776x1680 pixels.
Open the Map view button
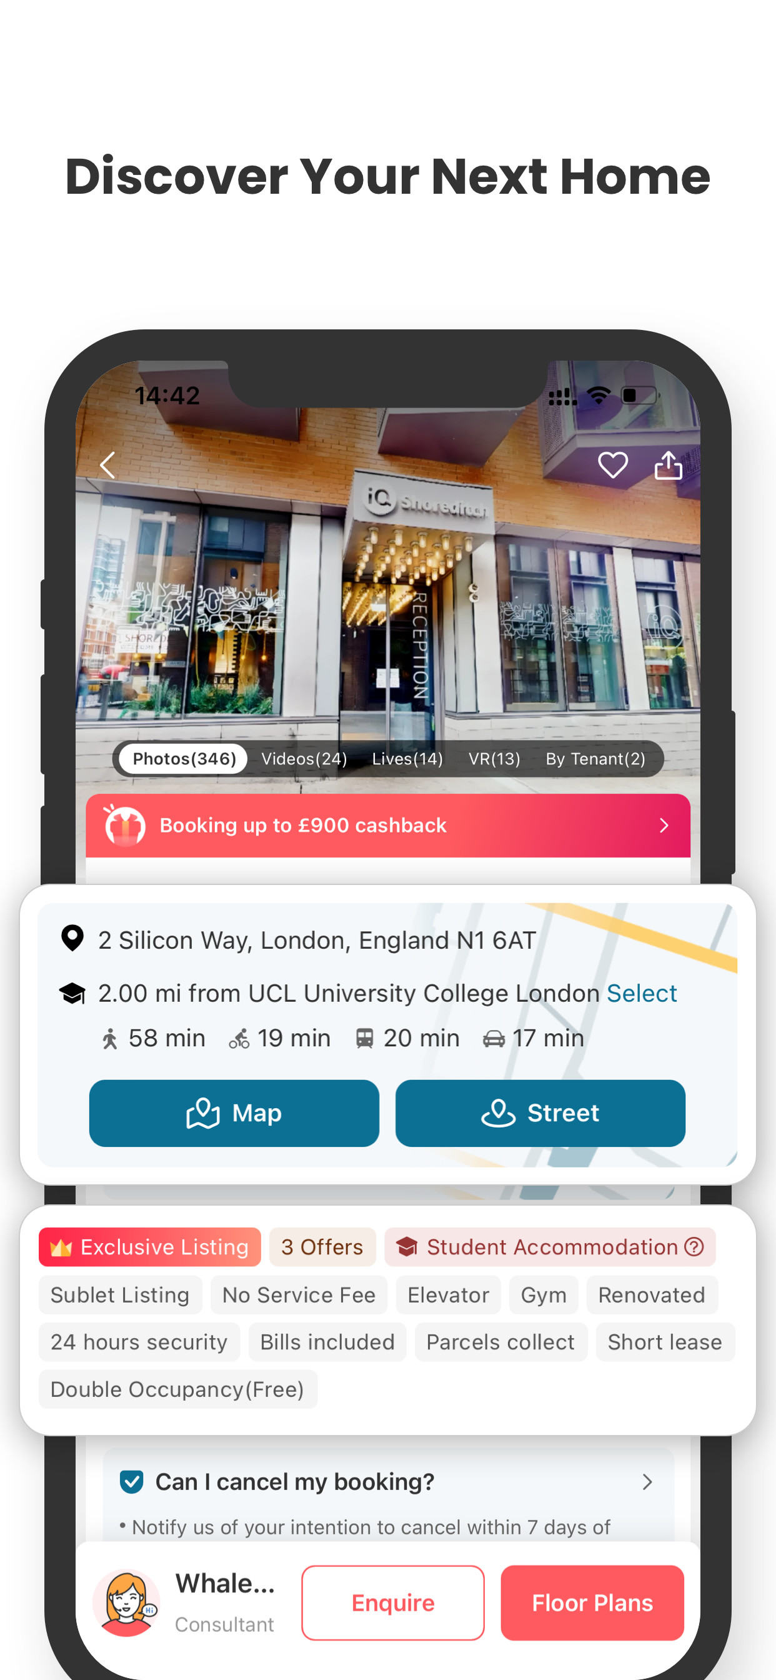234,1112
